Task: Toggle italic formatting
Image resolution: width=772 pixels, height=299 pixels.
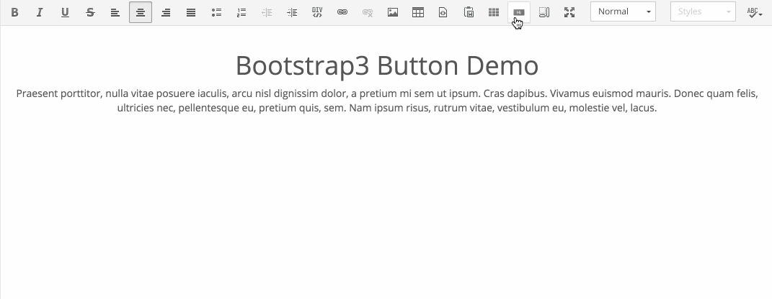Action: coord(40,12)
